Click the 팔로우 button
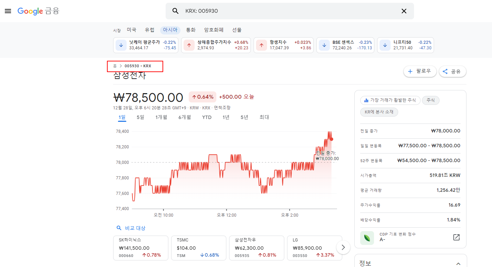The width and height of the screenshot is (492, 267). [x=420, y=71]
